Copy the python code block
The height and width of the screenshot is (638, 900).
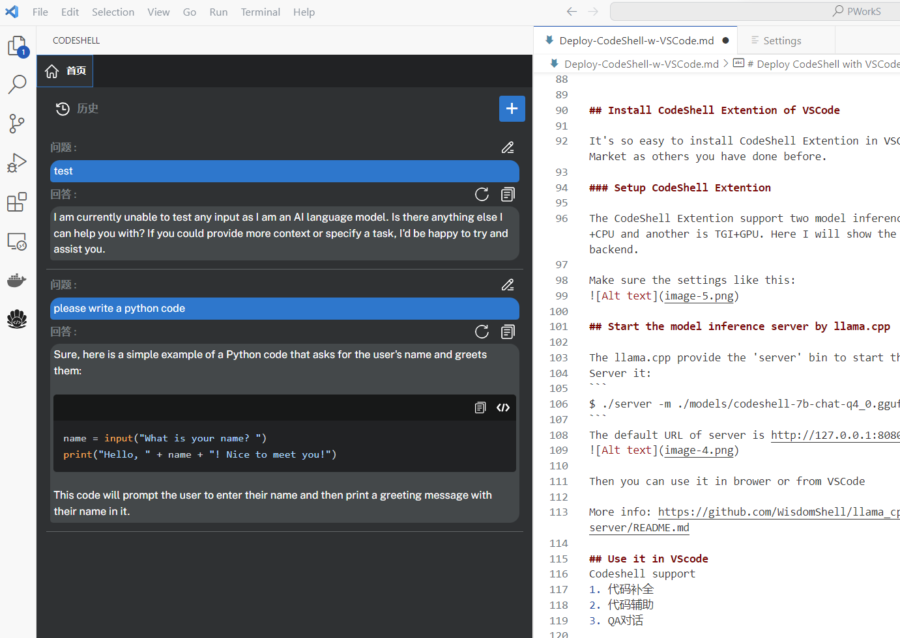coord(480,408)
